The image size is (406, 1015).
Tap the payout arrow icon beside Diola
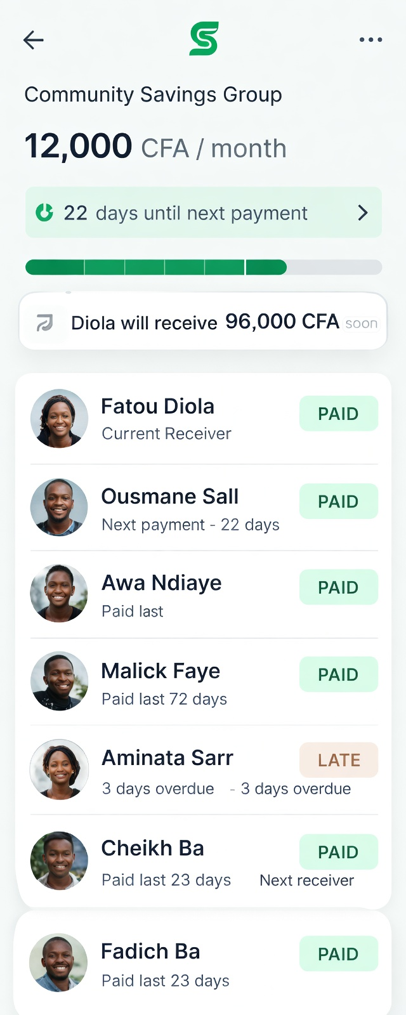(x=45, y=323)
